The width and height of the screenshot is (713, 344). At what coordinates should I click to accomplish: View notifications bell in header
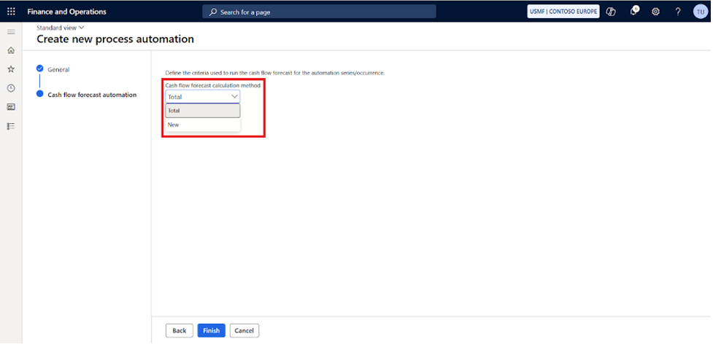(634, 12)
